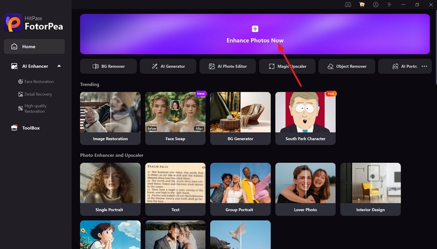Open the hamburger menu icon
437x249 pixels.
pos(389,5)
